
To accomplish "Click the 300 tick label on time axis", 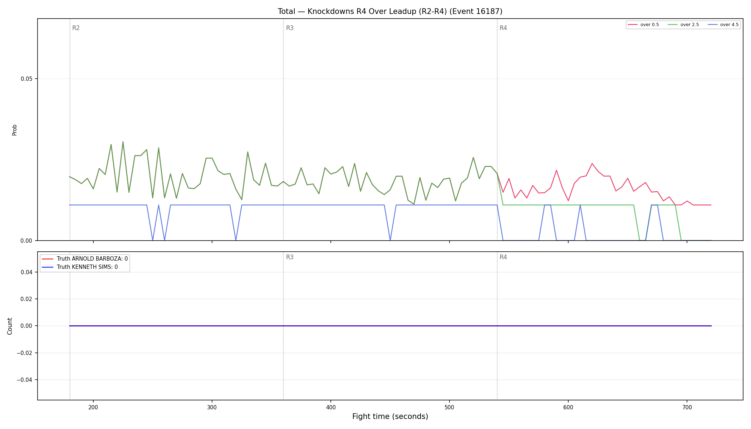I will click(212, 407).
